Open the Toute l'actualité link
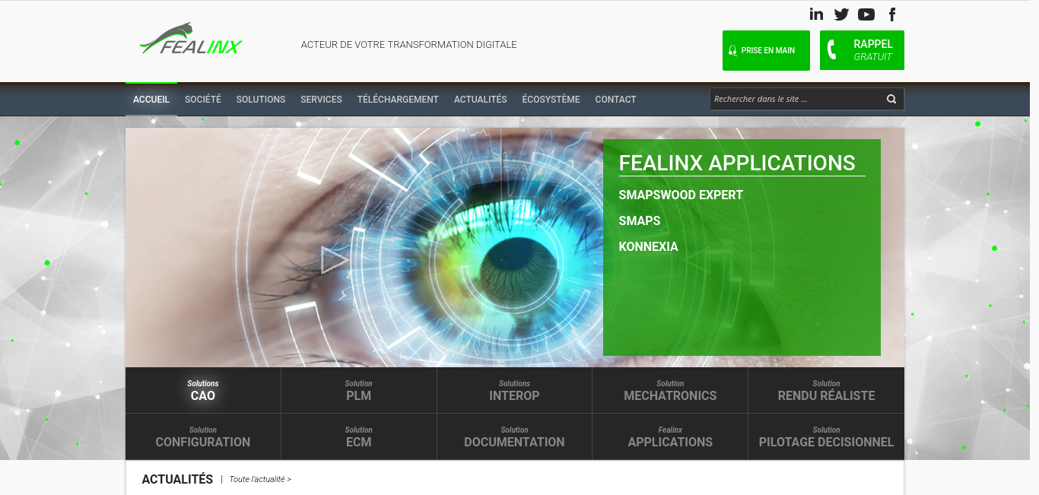The image size is (1039, 495). (260, 480)
